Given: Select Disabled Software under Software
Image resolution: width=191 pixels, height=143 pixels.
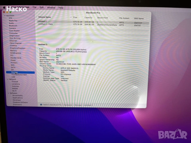Looking at the screenshot, I should 20,102.
